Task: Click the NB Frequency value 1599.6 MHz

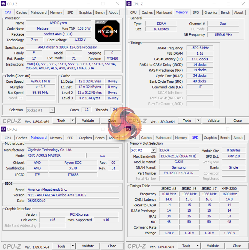Action: (x=223, y=35)
